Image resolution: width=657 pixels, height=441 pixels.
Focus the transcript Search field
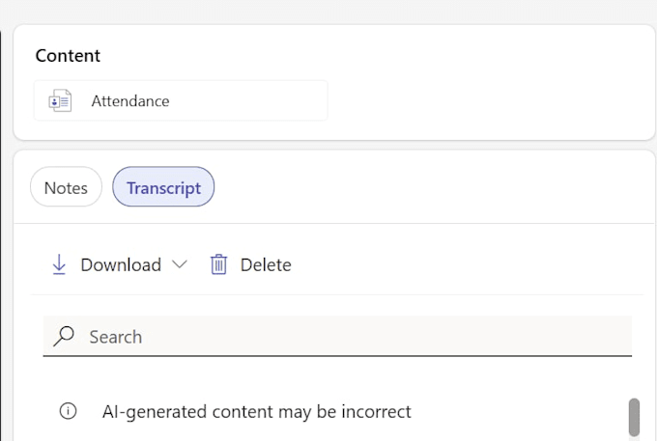coord(337,337)
